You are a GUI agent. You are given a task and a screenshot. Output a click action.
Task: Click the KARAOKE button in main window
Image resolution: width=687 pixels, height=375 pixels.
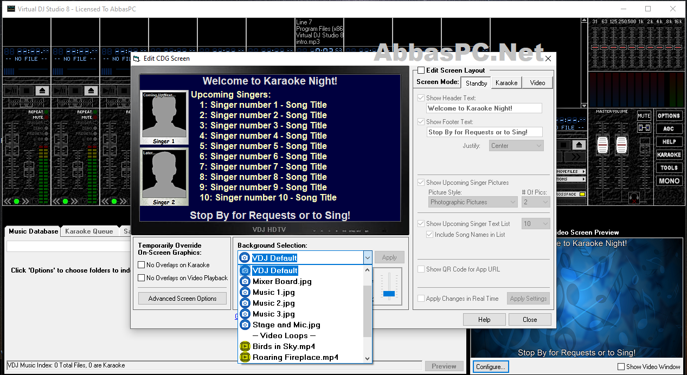click(x=669, y=155)
